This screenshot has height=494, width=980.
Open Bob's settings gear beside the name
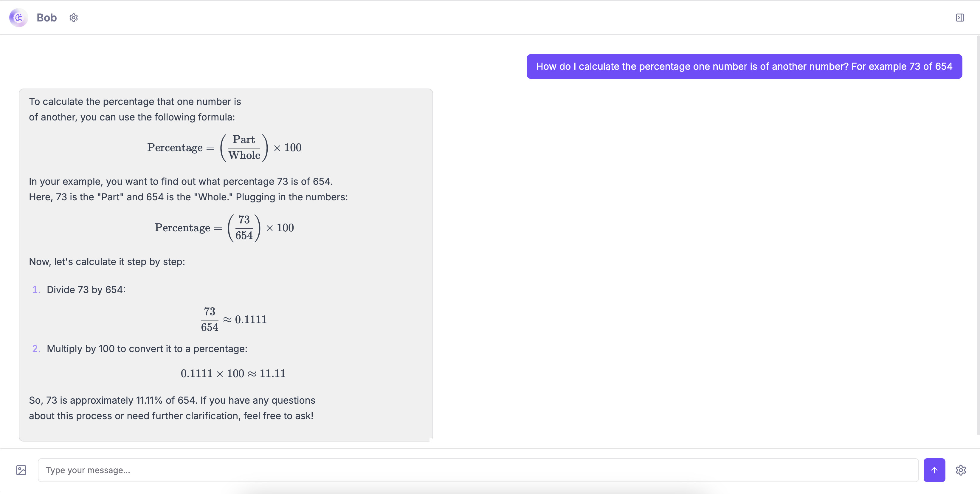pyautogui.click(x=73, y=18)
